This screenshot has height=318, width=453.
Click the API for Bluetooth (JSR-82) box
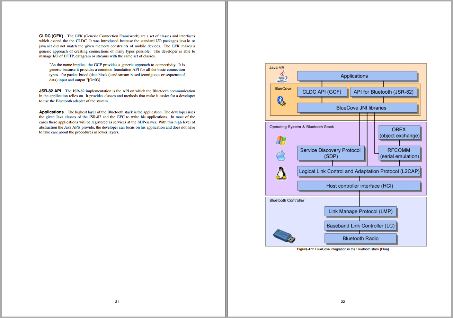383,92
